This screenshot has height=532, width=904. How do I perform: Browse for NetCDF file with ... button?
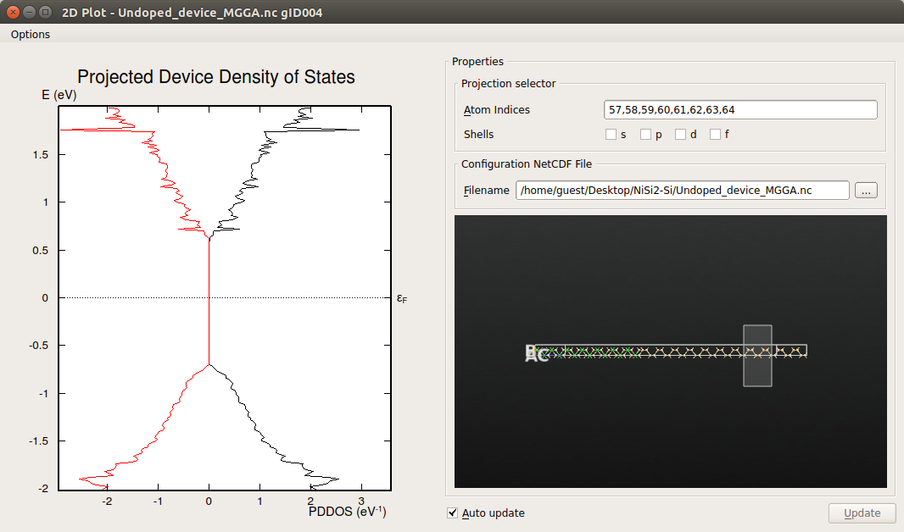coord(866,190)
